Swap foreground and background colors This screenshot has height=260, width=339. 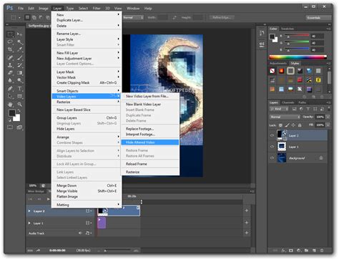pos(19,111)
